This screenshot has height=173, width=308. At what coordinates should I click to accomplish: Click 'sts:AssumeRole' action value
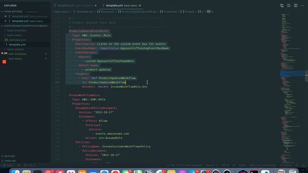[110, 138]
